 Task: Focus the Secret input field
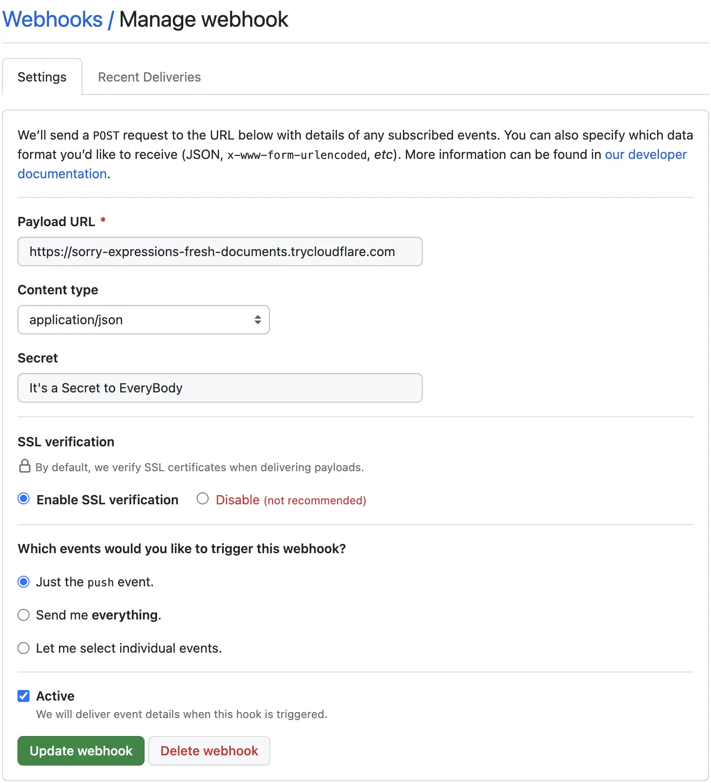coord(220,388)
